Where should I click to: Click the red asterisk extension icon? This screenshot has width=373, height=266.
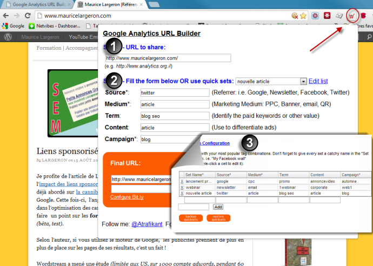click(327, 16)
